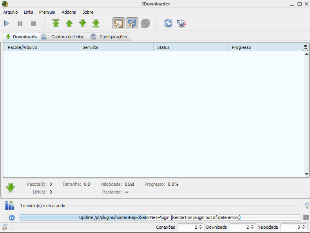Screen dimensions: 310x233
Task: Sort by the Pacote/Arquivo column header
Action: pos(41,47)
